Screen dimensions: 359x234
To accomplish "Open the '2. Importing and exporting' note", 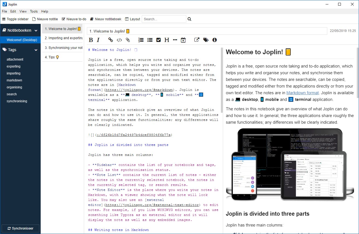I will pyautogui.click(x=62, y=38).
